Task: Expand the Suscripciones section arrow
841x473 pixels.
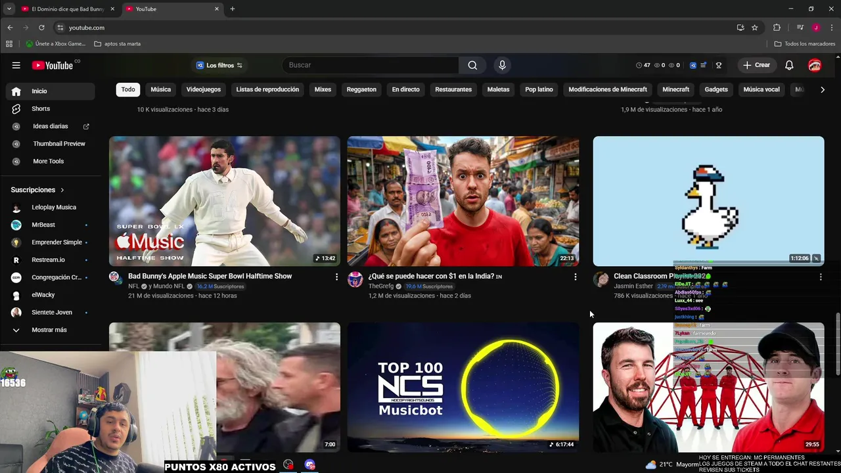Action: coord(62,190)
